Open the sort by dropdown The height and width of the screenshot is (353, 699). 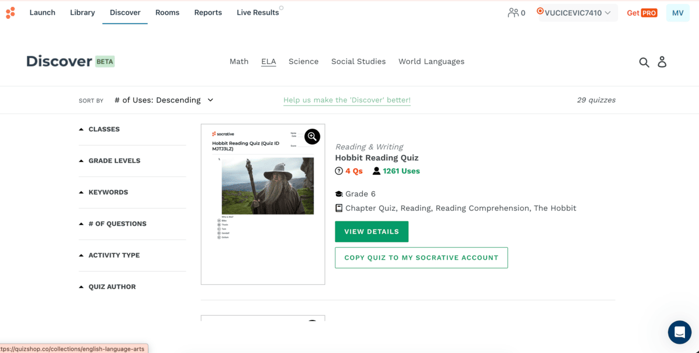pyautogui.click(x=164, y=100)
